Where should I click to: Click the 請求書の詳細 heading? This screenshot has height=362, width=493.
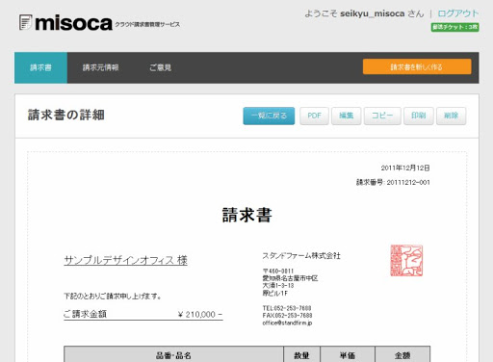point(66,115)
